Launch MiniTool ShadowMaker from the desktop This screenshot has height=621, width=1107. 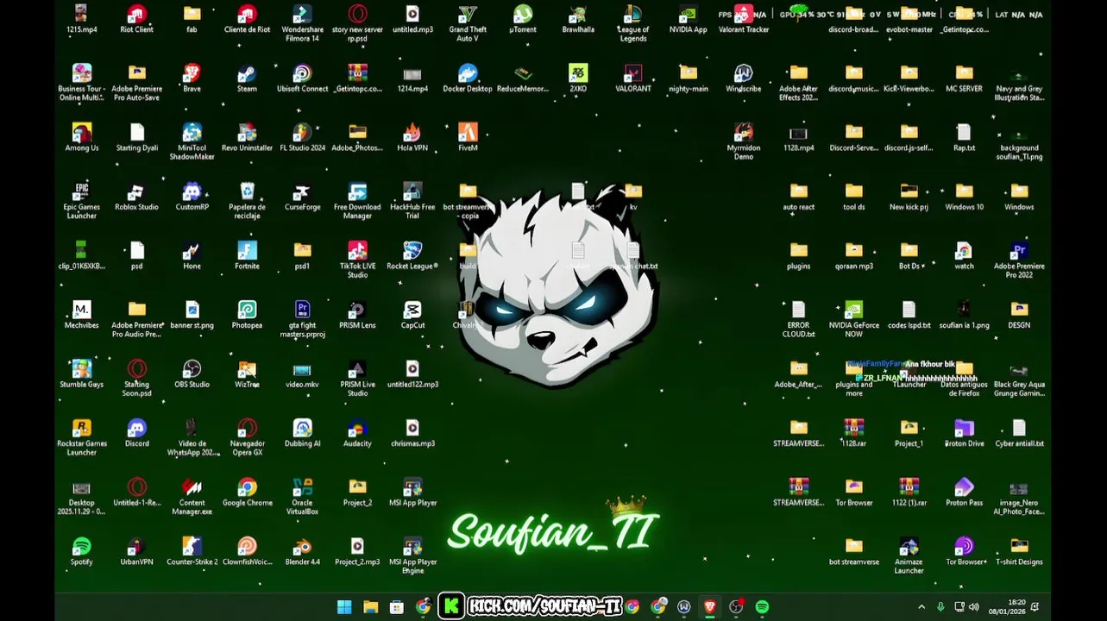[192, 142]
